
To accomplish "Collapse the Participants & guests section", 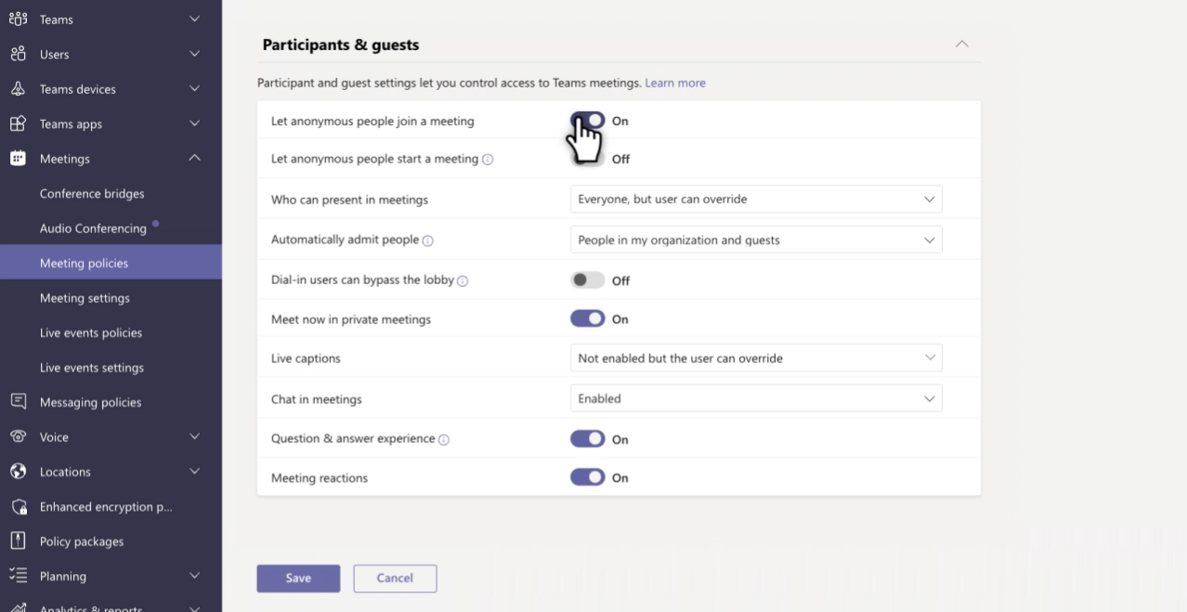I will pos(962,44).
